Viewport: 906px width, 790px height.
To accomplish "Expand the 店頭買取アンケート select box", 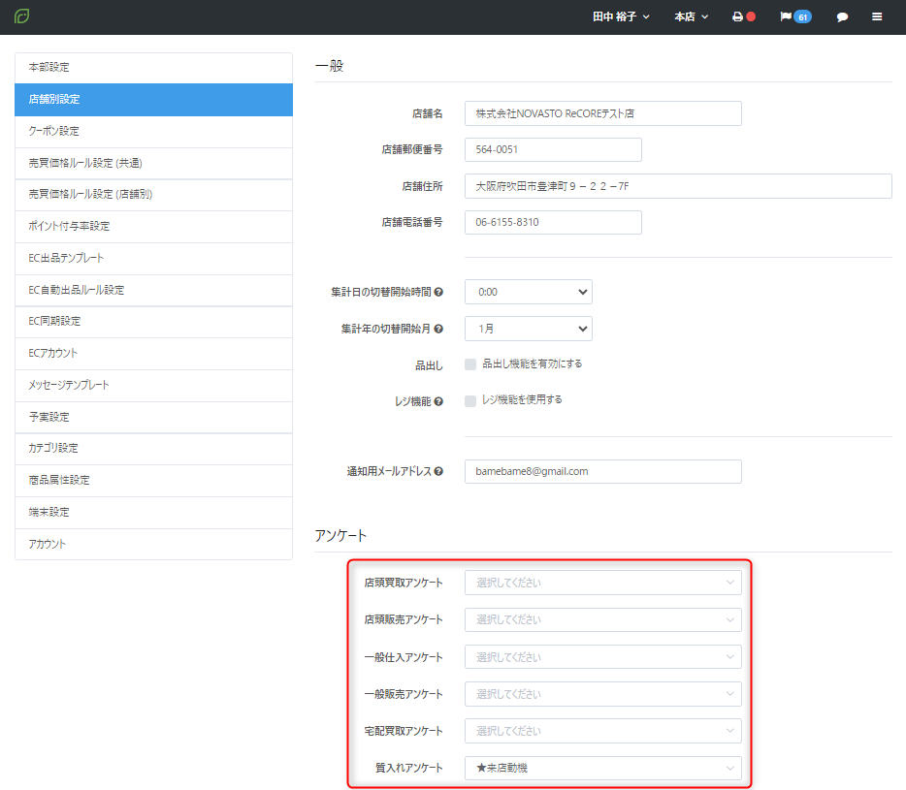I will pos(602,583).
